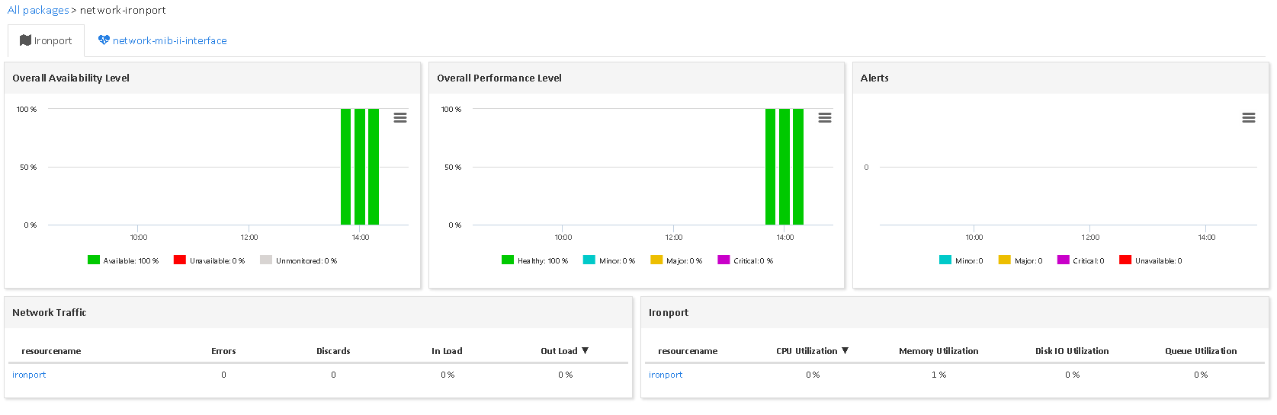Sort by Out Load column arrow
1277x415 pixels.
pos(586,351)
